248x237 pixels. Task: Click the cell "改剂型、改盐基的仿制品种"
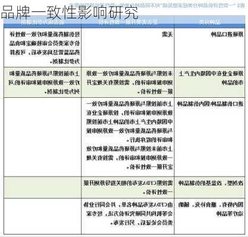[x=209, y=188]
